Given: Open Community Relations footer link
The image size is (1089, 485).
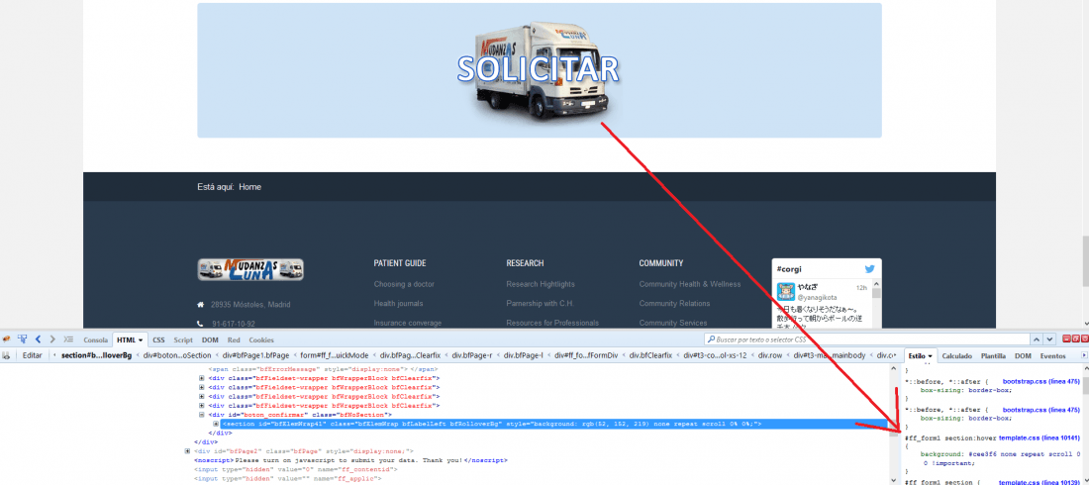Looking at the screenshot, I should click(x=674, y=304).
